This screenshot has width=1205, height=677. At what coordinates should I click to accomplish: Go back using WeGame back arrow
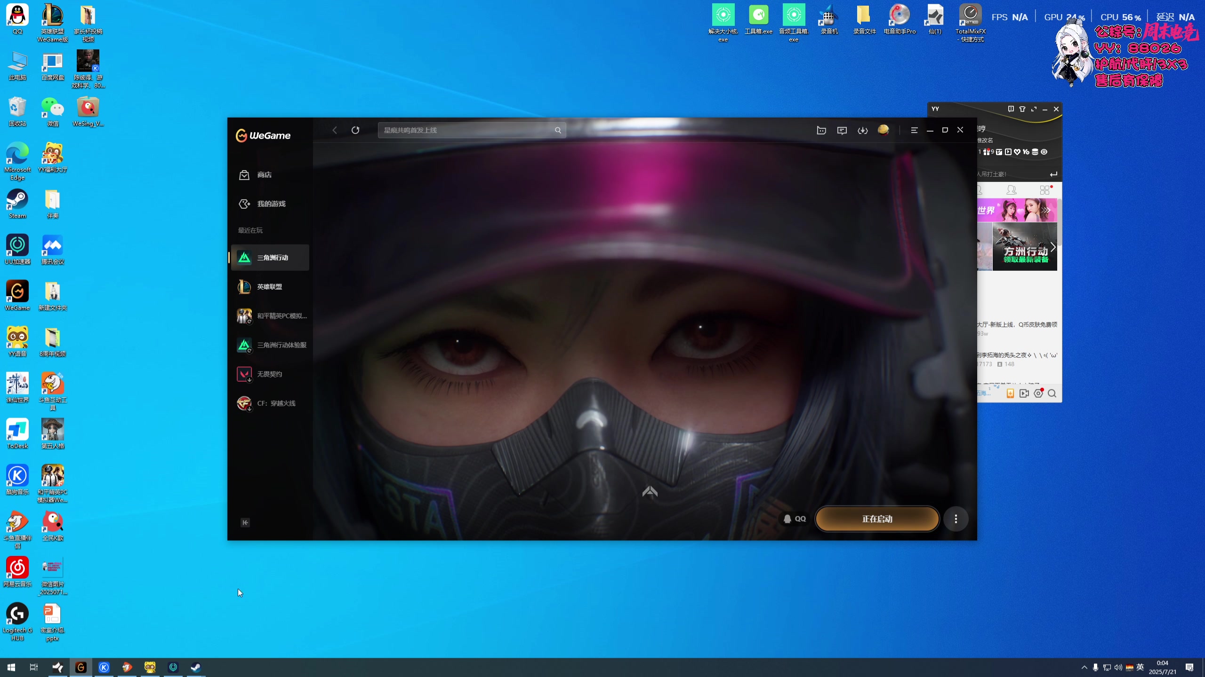(335, 130)
